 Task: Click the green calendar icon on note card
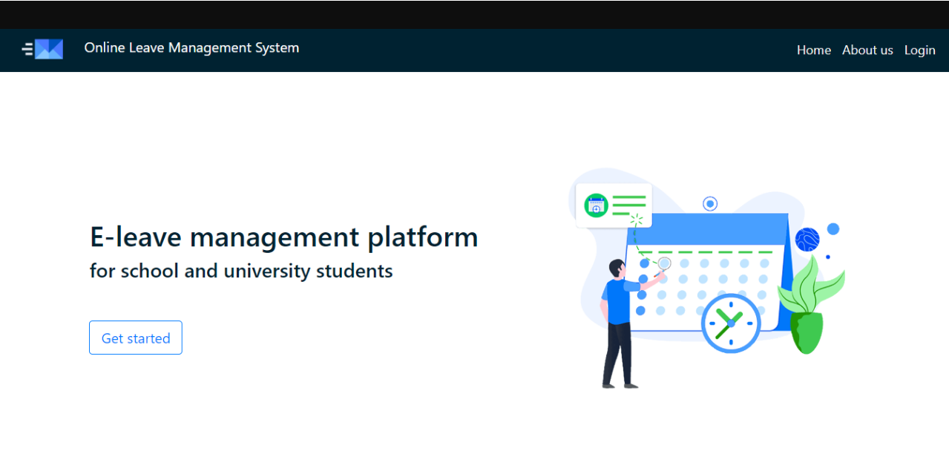(x=596, y=206)
